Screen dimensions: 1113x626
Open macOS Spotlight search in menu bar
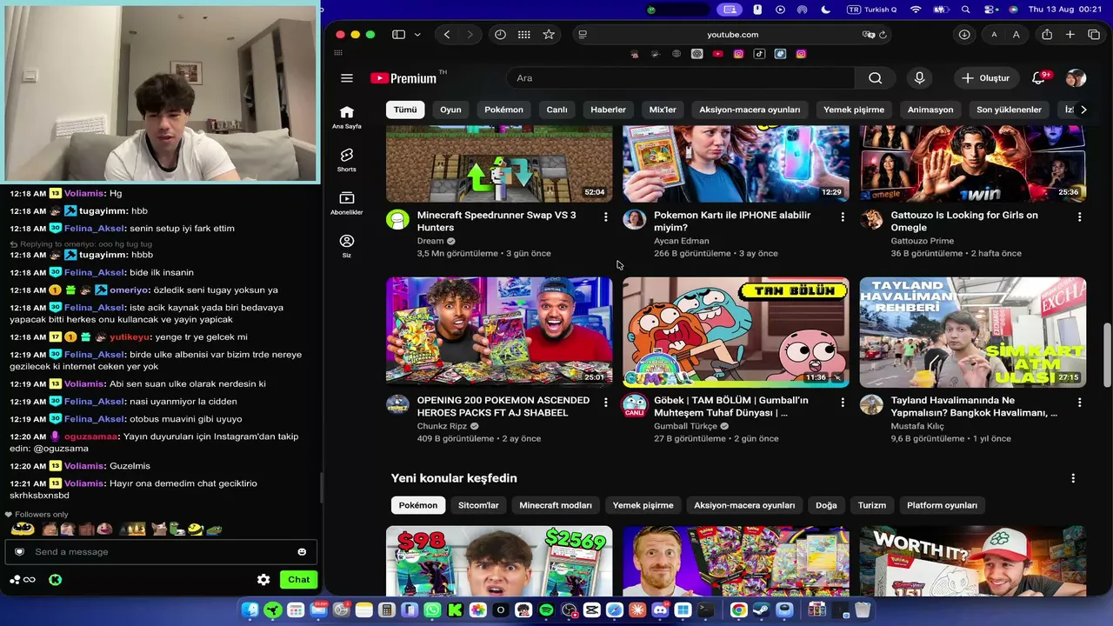click(x=965, y=10)
